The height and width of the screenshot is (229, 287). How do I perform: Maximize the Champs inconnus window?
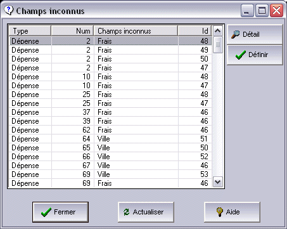(262, 10)
